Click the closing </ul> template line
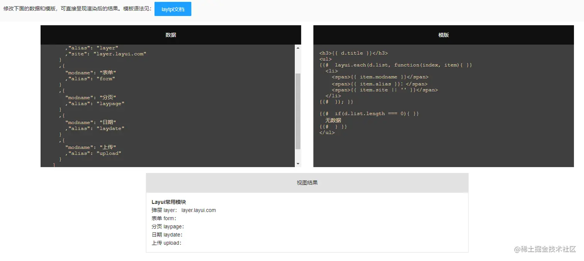The image size is (584, 261). (327, 133)
